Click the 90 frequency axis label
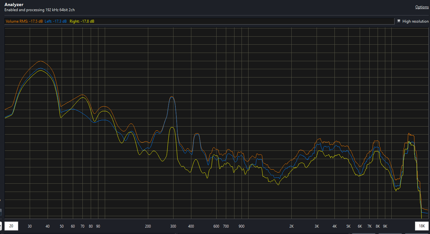Screen dimensions: 430x234 click(98, 226)
